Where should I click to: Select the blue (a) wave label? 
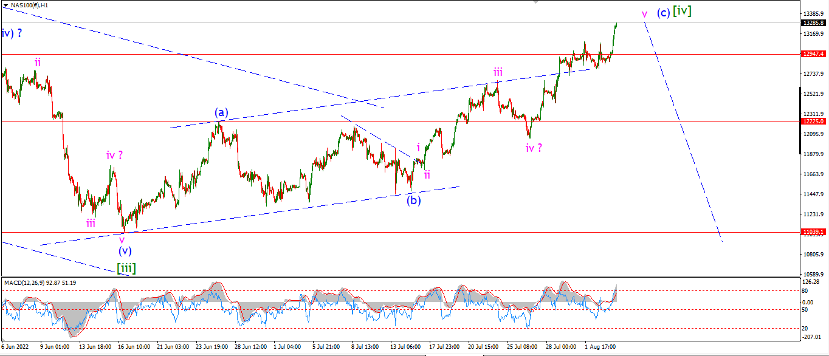(221, 112)
